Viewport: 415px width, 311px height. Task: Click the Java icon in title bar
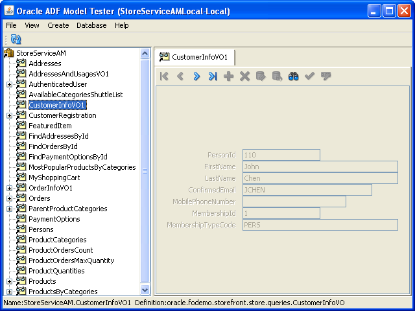9,10
